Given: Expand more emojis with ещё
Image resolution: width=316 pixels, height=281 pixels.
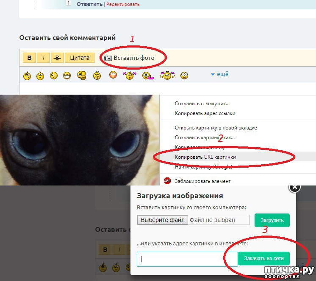Looking at the screenshot, I should pos(219,74).
